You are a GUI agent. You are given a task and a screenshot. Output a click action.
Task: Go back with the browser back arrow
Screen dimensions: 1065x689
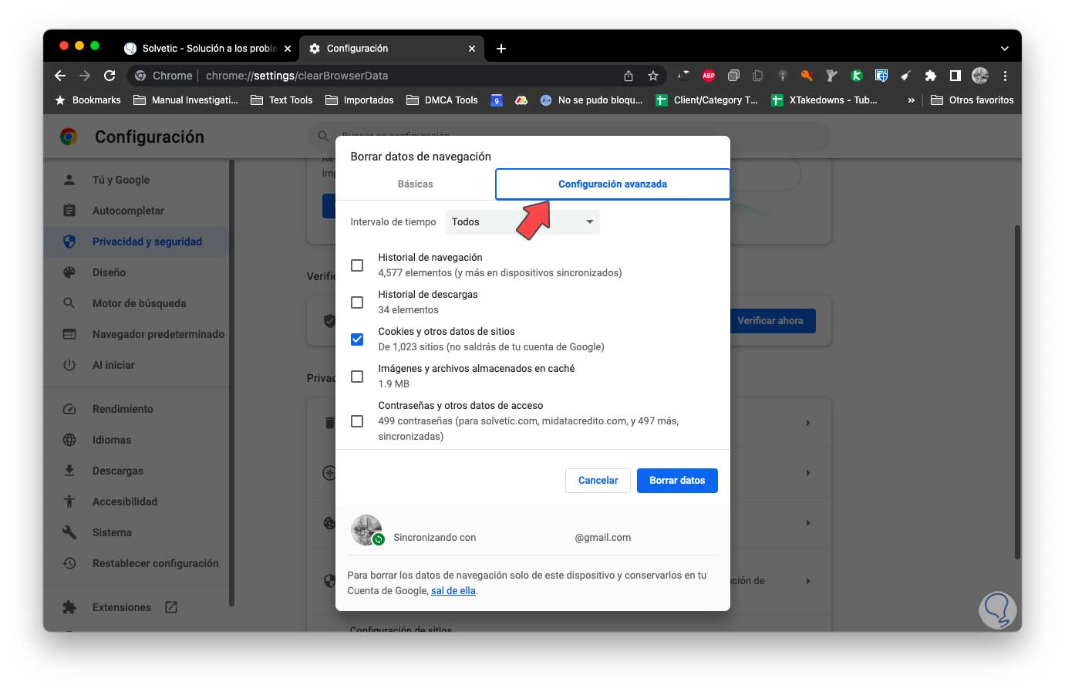60,76
